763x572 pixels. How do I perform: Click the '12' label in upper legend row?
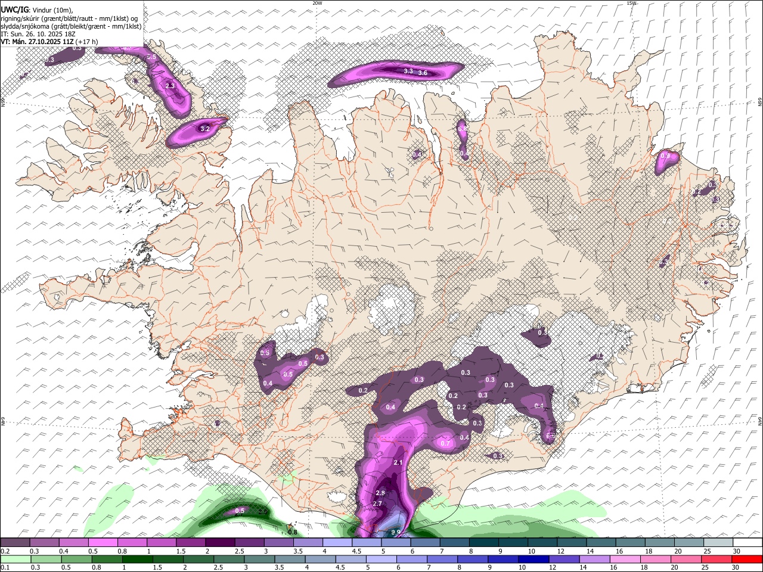560,551
